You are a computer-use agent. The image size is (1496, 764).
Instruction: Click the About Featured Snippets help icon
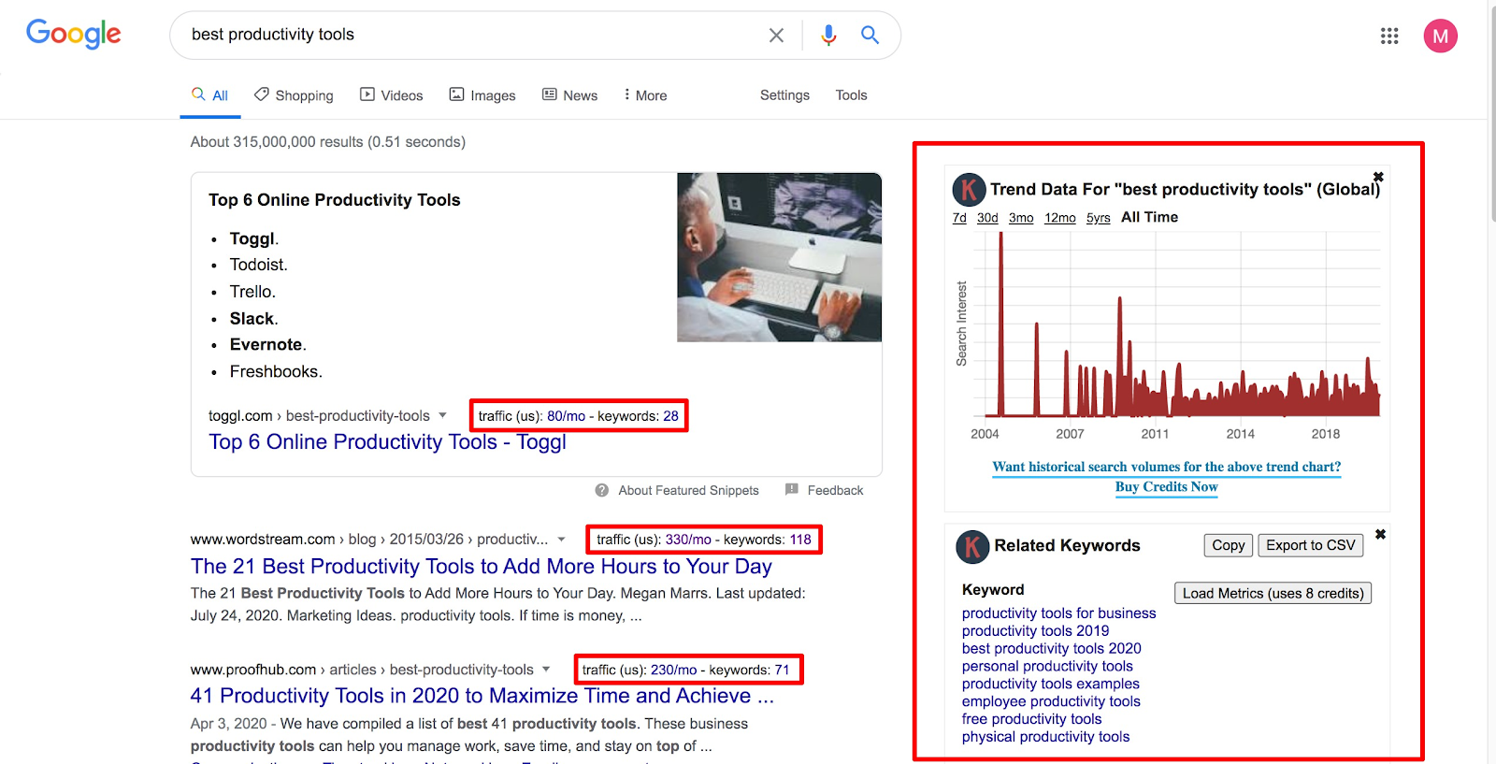[x=602, y=490]
